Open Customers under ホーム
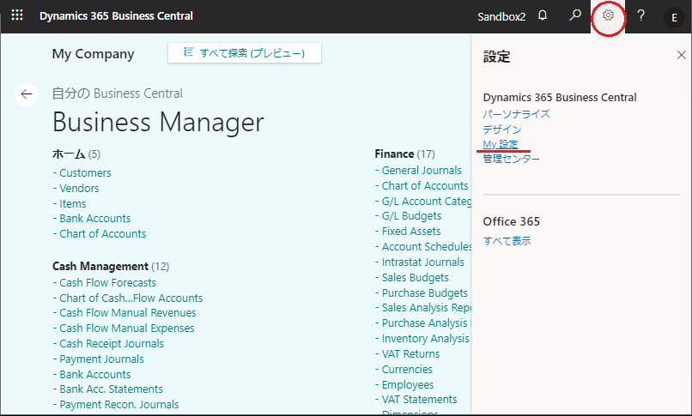 (x=85, y=172)
